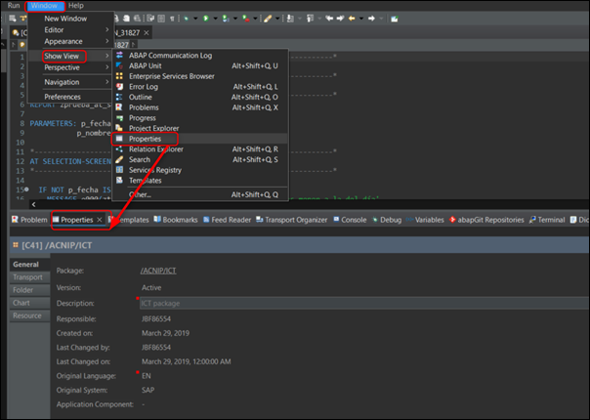Expand the Appearance submenu
The height and width of the screenshot is (420, 590).
[70, 41]
